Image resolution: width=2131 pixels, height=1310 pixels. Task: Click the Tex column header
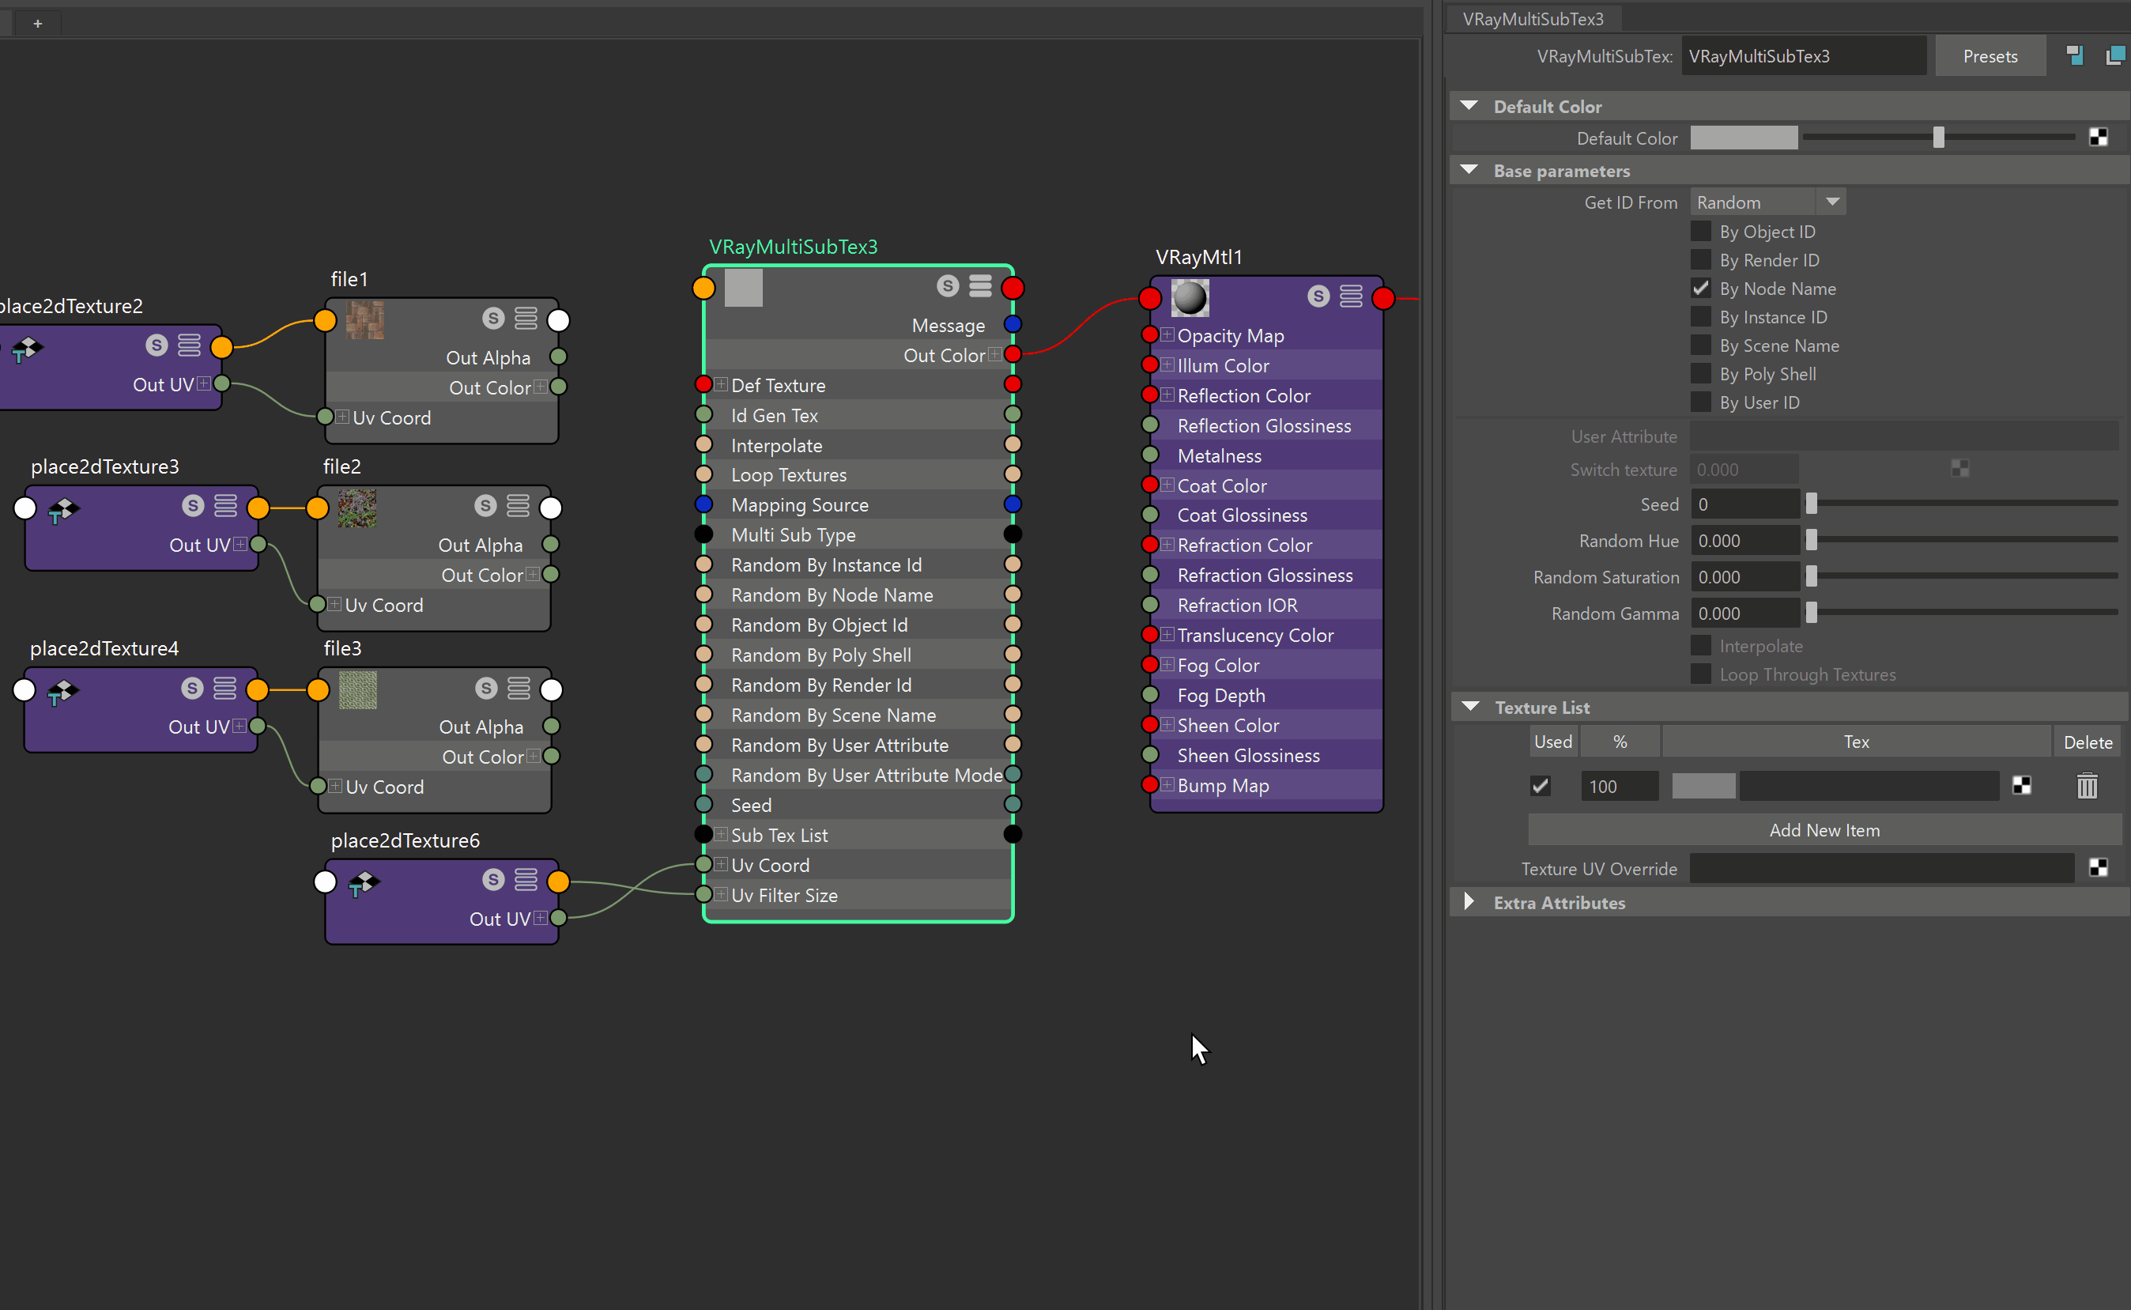point(1857,742)
